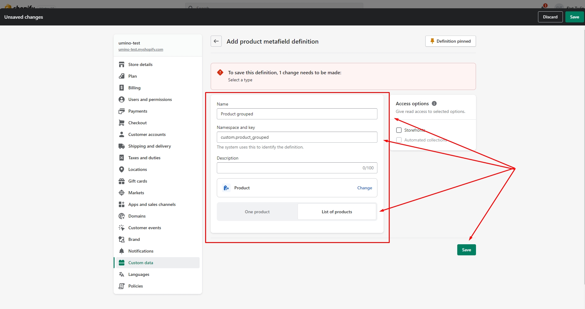Choose the List of products option

pos(337,212)
